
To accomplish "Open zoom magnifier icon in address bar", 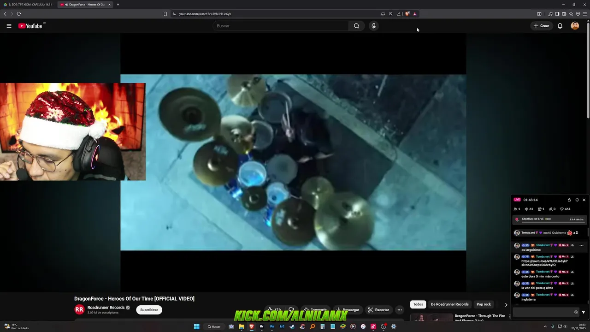I will tap(391, 14).
